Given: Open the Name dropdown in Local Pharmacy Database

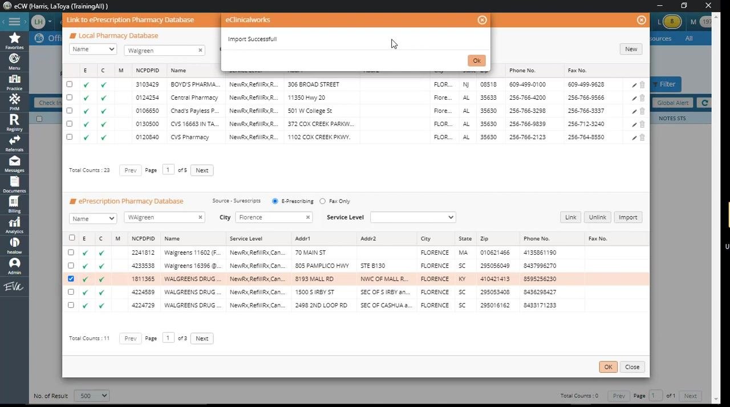Looking at the screenshot, I should pyautogui.click(x=93, y=50).
